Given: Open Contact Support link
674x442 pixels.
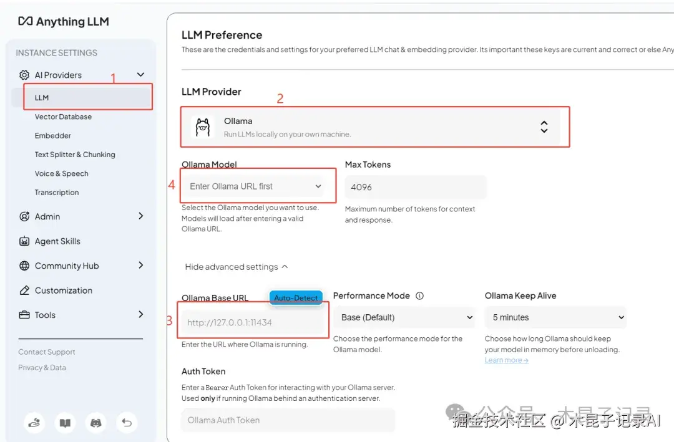Looking at the screenshot, I should pos(46,352).
